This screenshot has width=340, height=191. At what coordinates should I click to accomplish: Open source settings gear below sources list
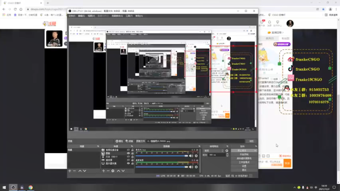[113, 171]
